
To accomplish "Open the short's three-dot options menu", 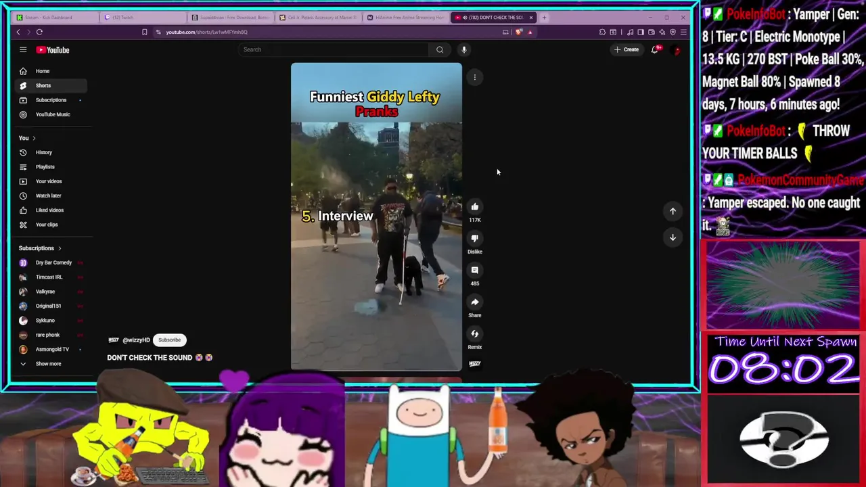I will [x=475, y=77].
